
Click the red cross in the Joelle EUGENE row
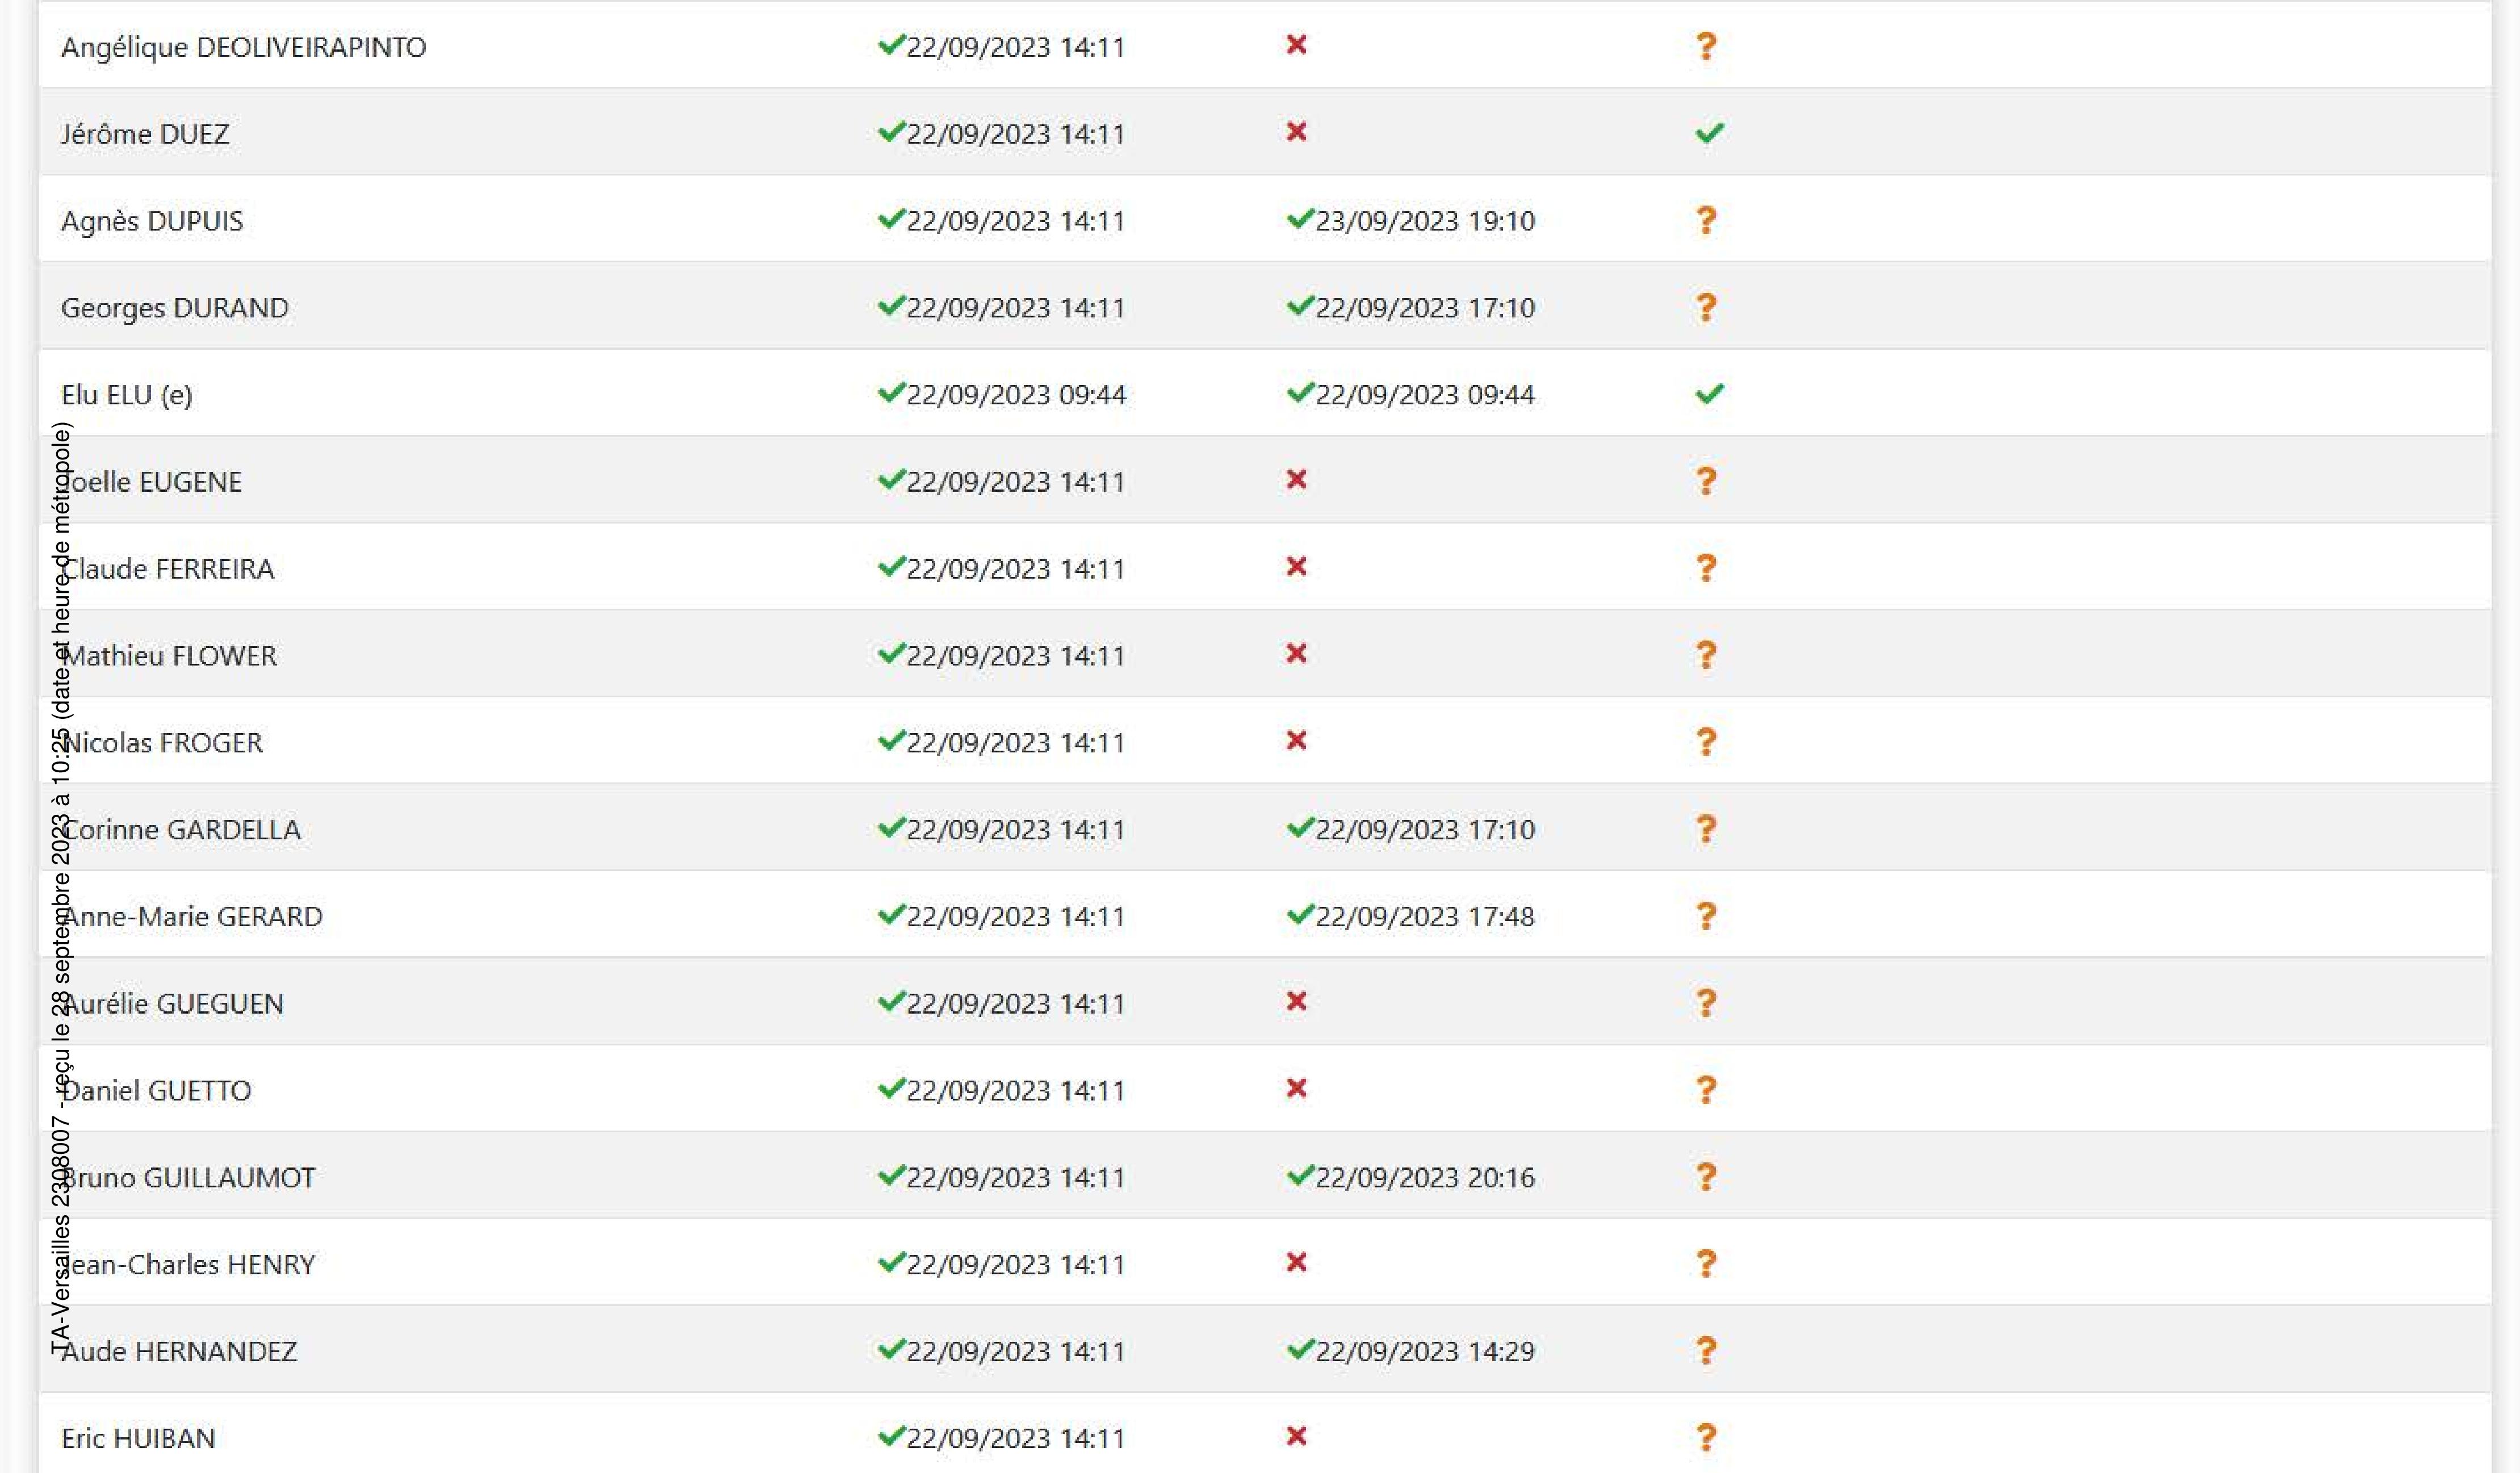pos(1296,480)
